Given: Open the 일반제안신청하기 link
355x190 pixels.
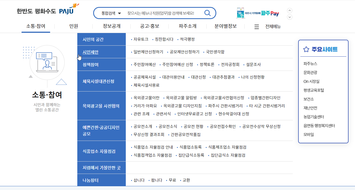Looking at the screenshot, I should 148,52.
